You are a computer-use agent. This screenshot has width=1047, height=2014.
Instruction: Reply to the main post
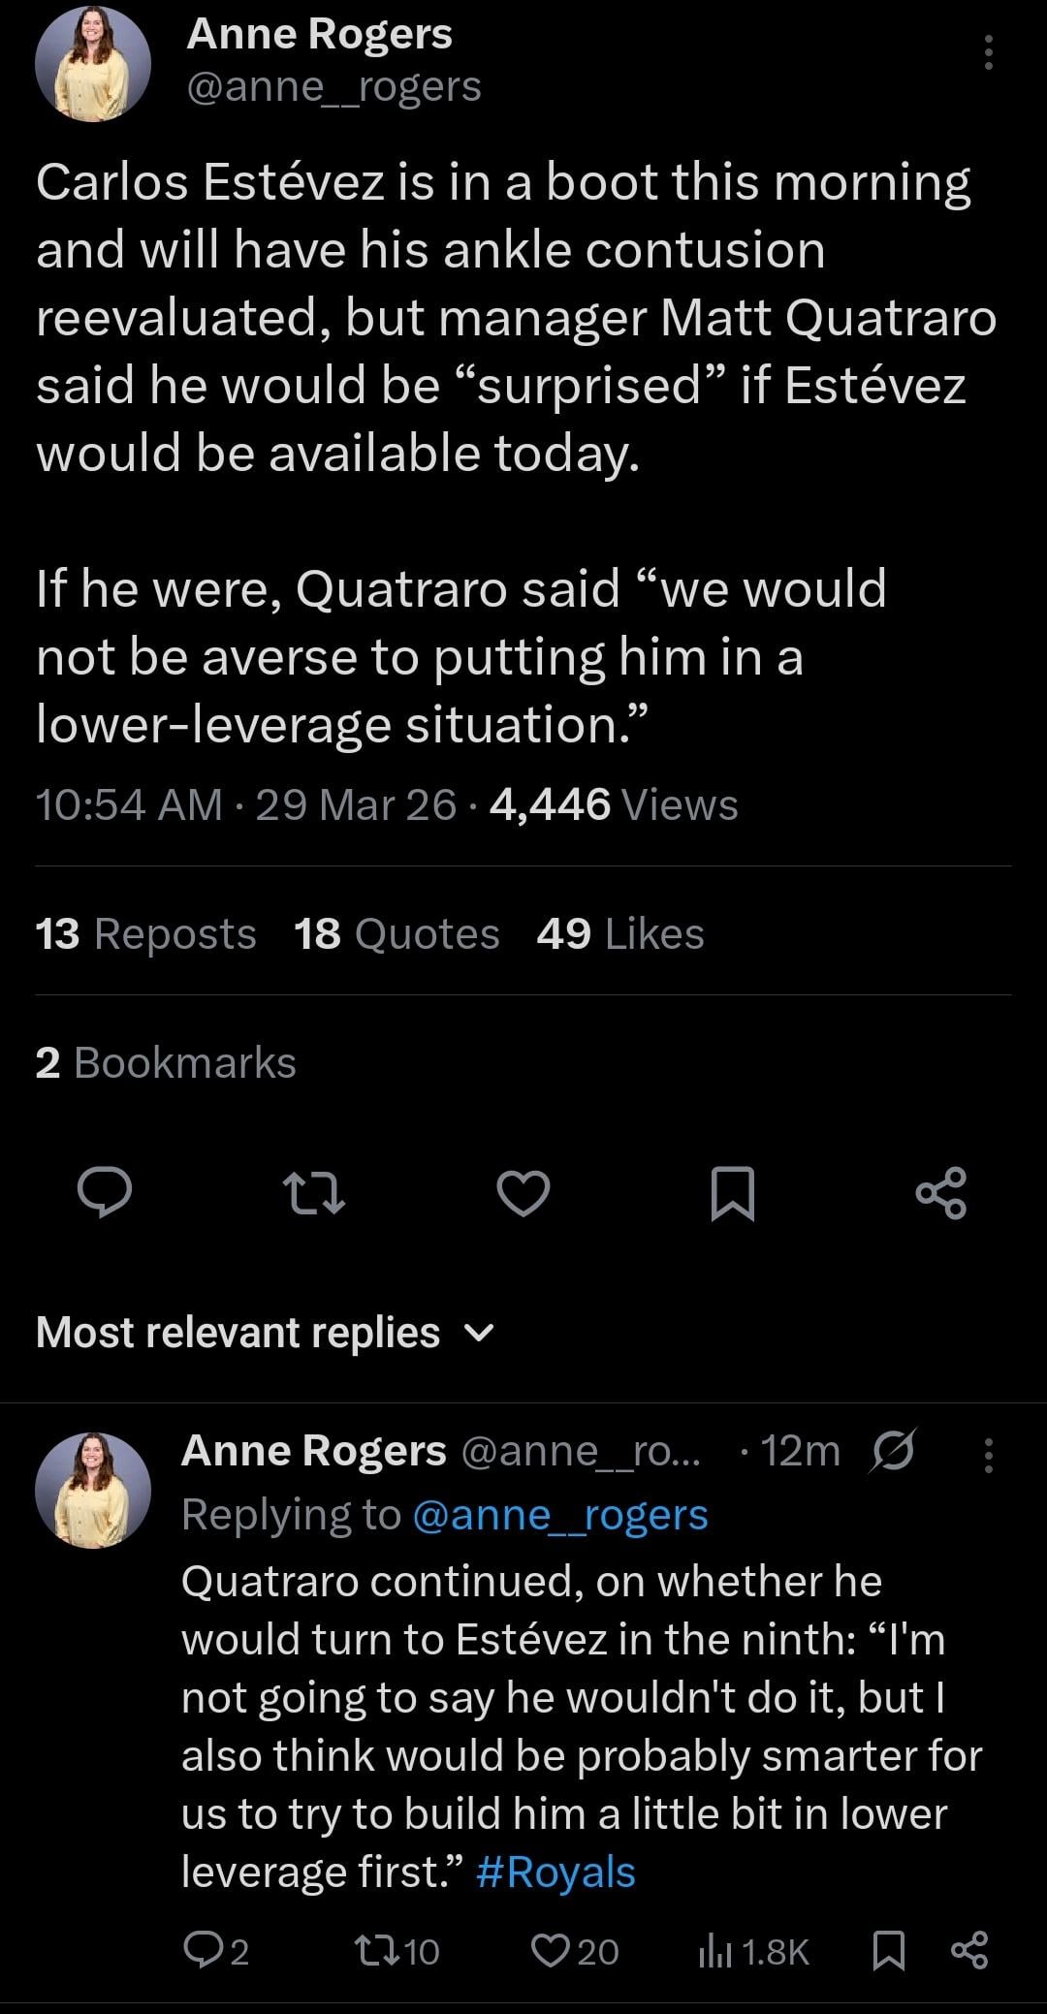click(x=105, y=1192)
